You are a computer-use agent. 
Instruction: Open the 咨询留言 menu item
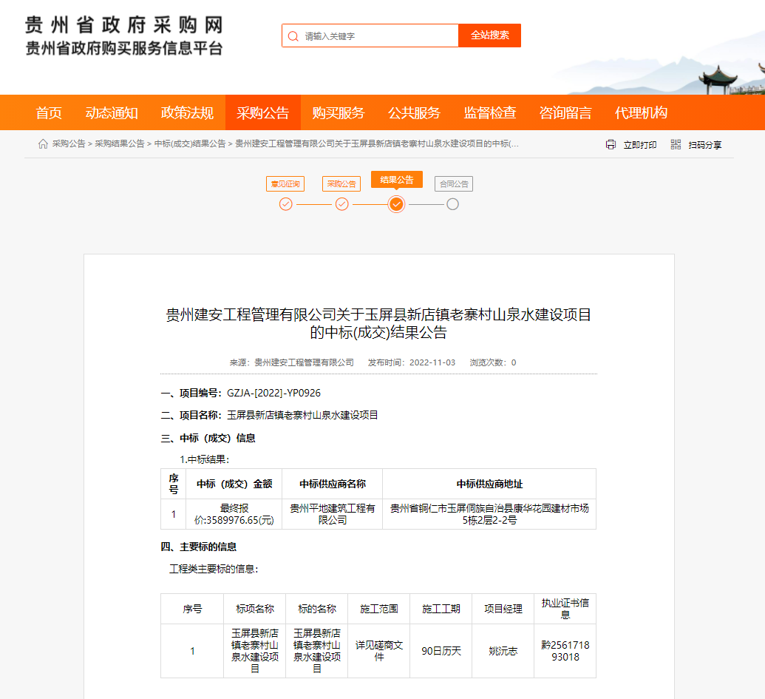565,112
